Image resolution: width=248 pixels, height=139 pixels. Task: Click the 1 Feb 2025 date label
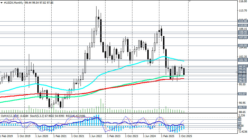pyautogui.click(x=168, y=136)
